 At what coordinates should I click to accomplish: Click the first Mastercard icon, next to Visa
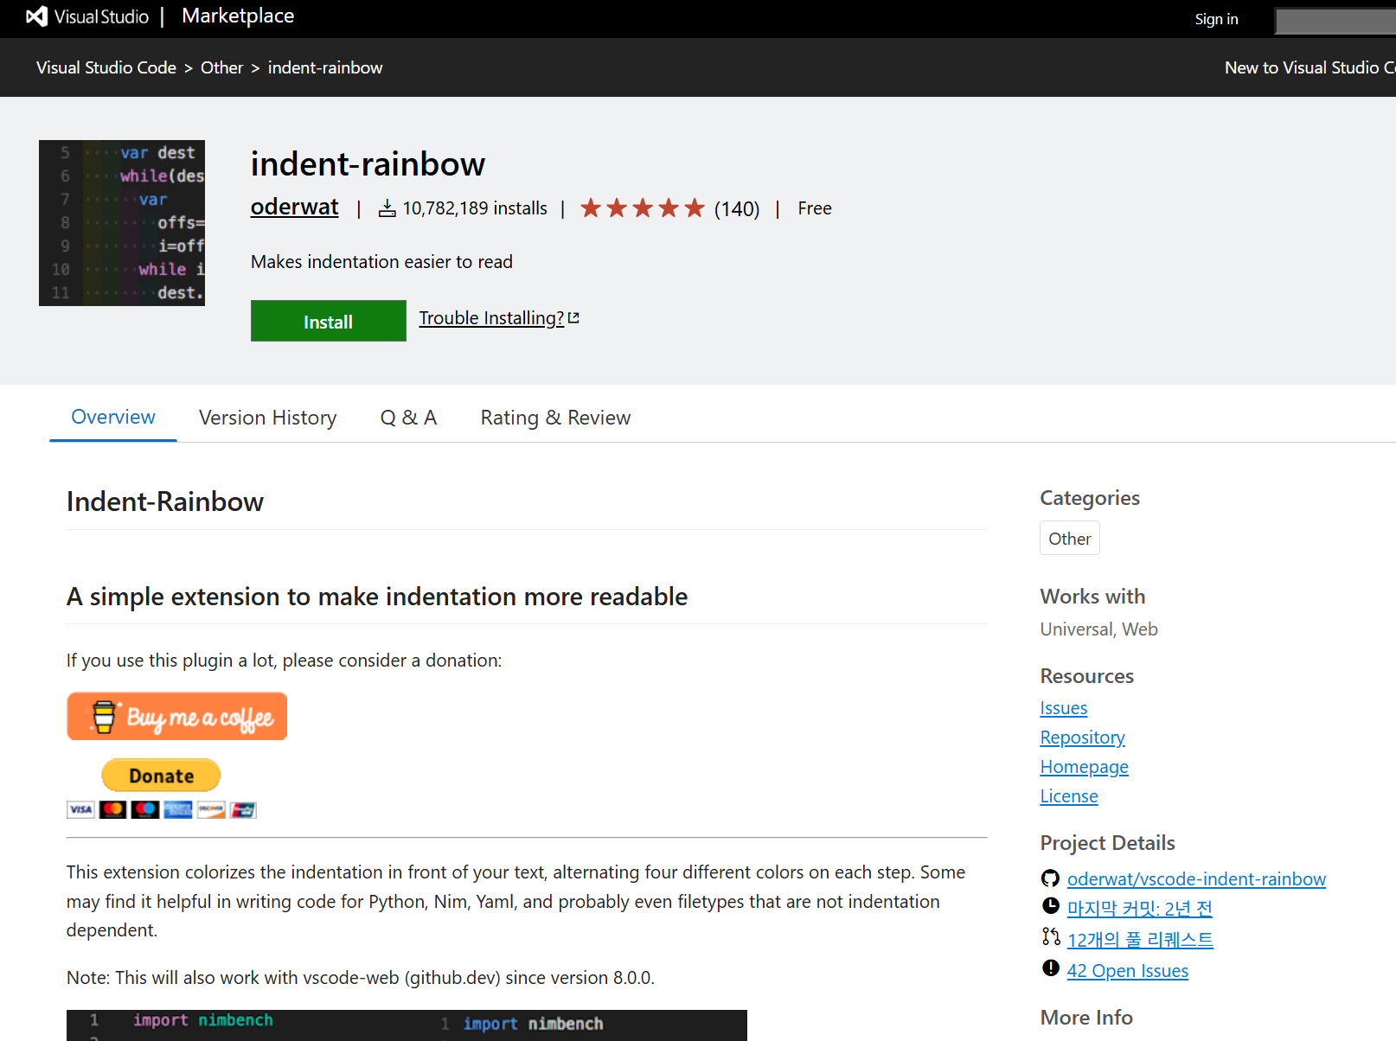pos(112,809)
